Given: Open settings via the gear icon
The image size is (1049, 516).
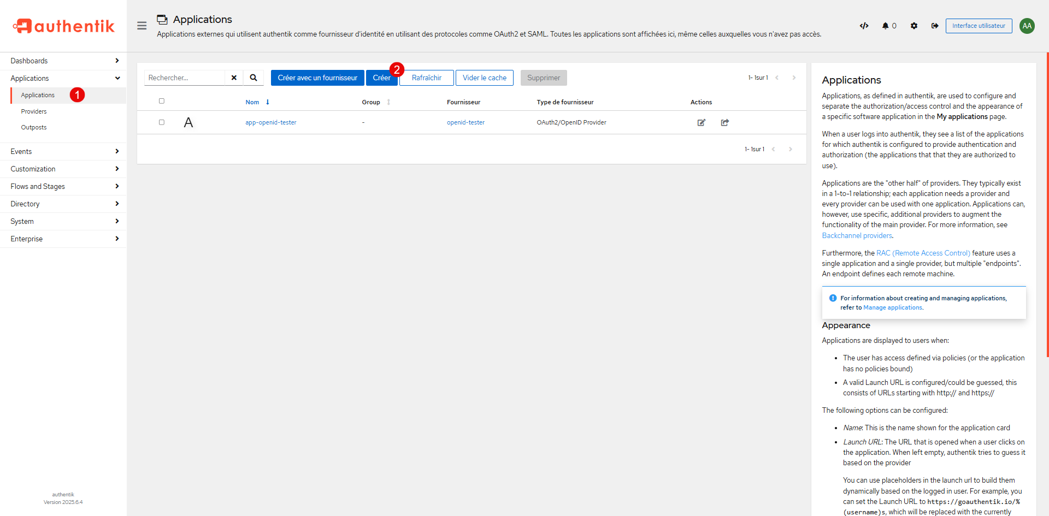Looking at the screenshot, I should point(914,26).
